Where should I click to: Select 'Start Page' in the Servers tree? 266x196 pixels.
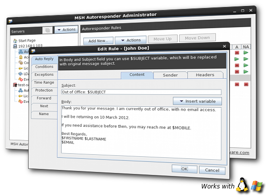(x=27, y=41)
